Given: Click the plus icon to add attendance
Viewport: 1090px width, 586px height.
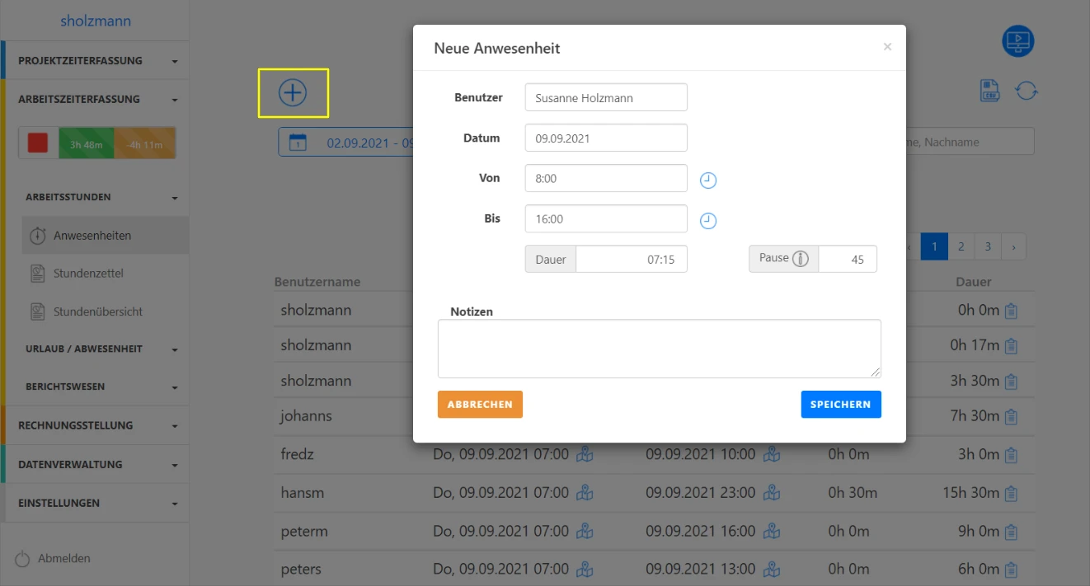Looking at the screenshot, I should point(293,93).
